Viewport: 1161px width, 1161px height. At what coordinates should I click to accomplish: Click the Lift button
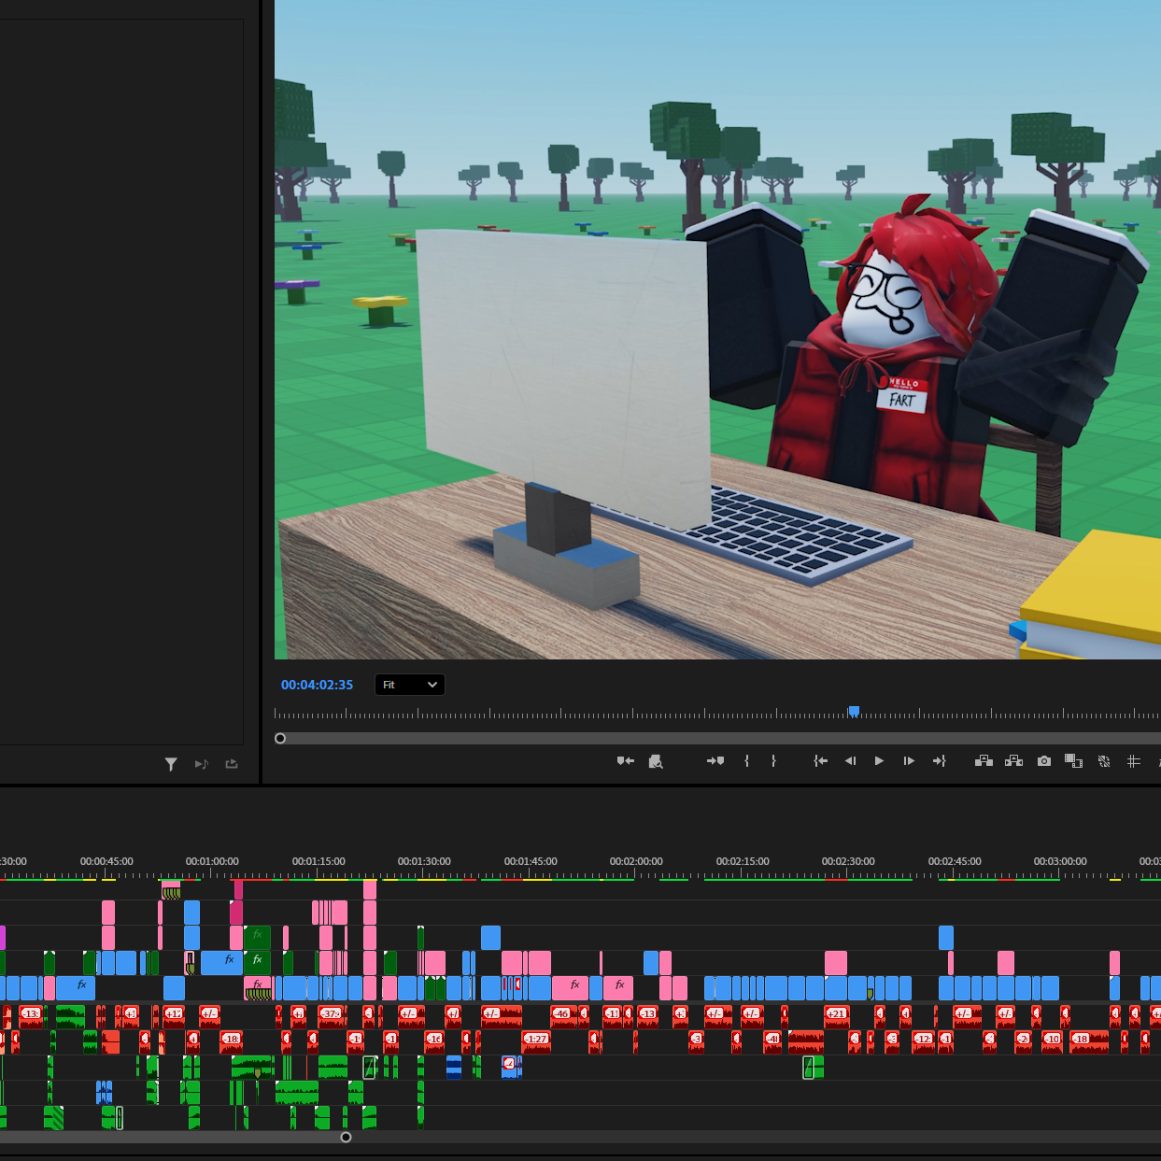984,761
